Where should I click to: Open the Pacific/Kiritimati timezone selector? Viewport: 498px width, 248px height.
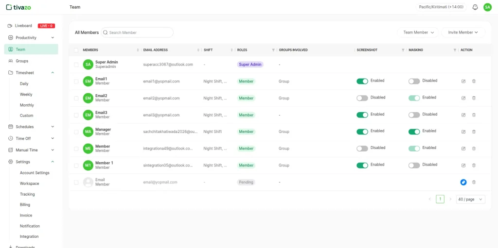click(441, 7)
